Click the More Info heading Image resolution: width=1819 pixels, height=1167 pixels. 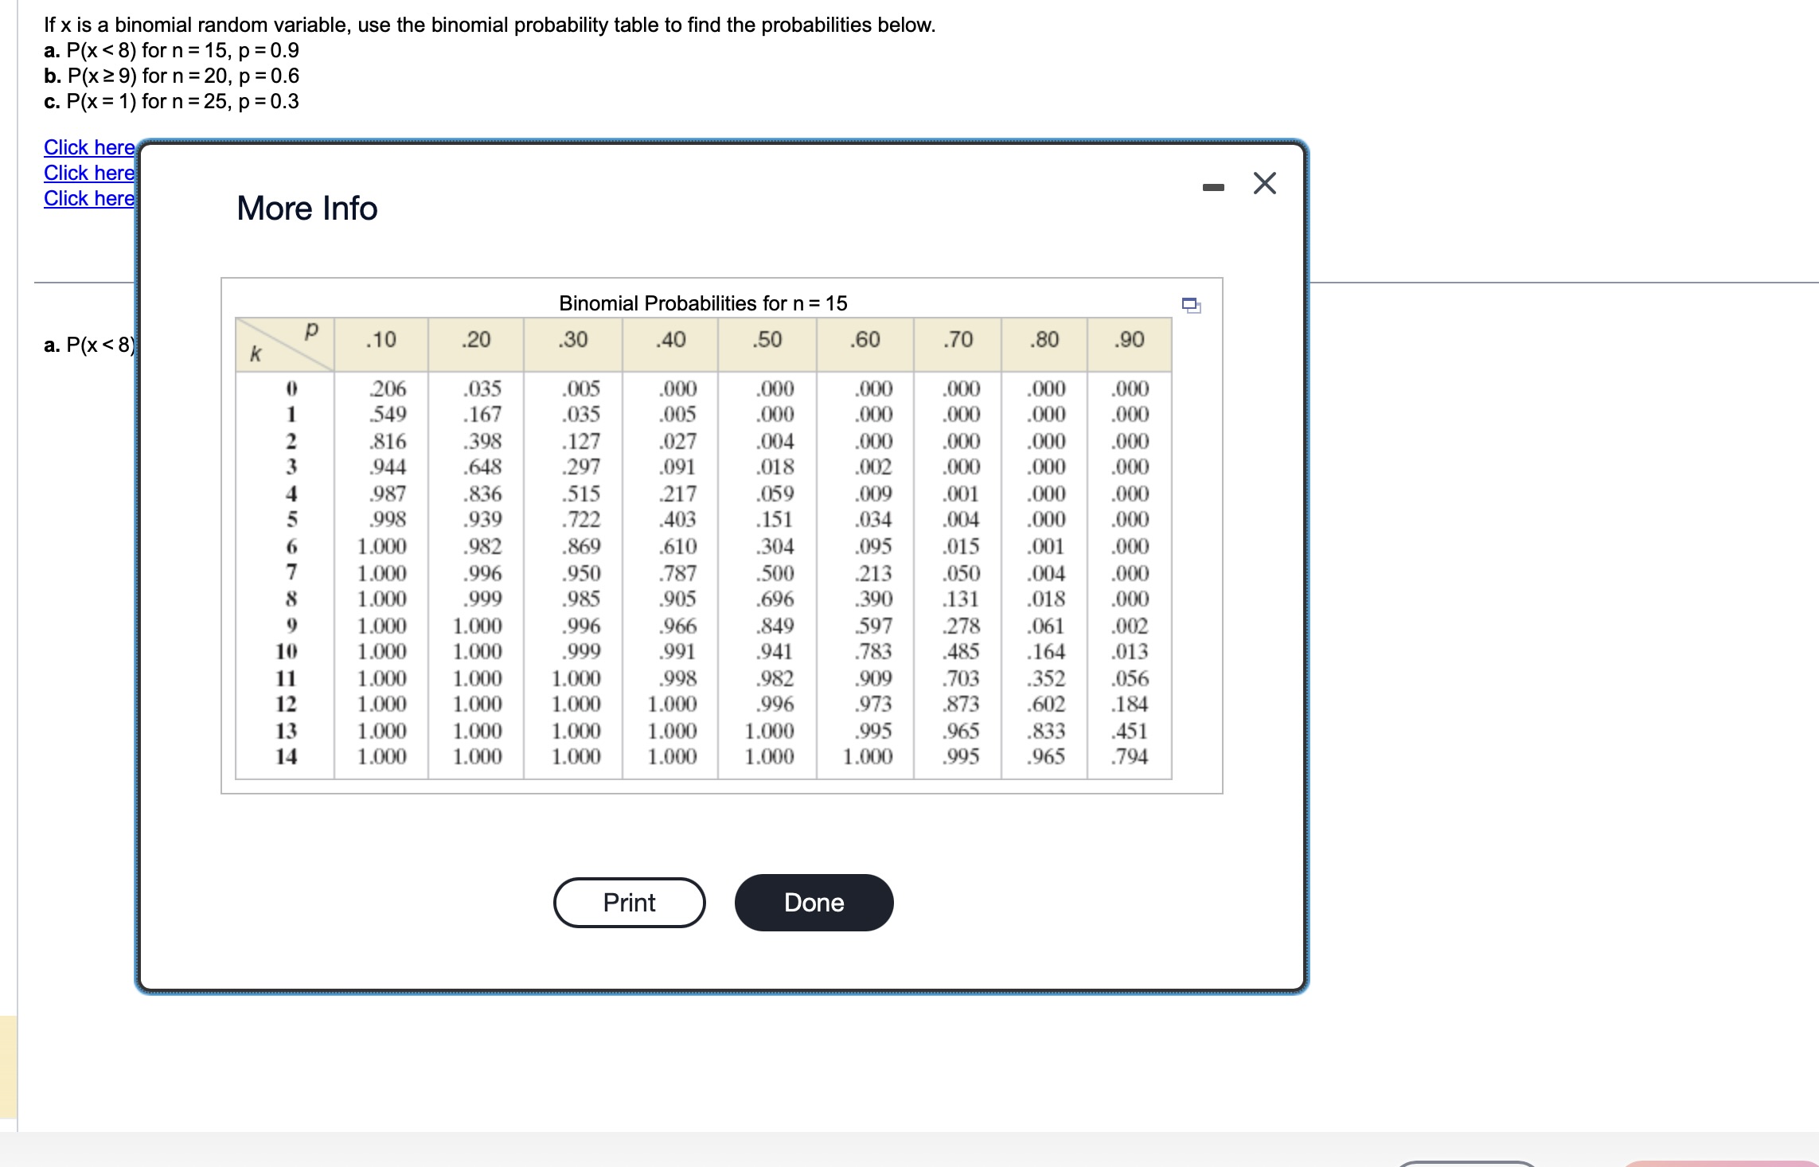307,209
